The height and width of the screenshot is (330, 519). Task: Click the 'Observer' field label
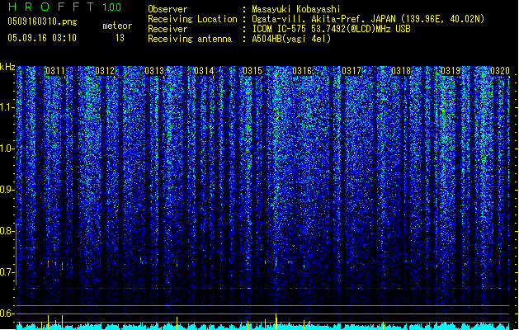[167, 9]
